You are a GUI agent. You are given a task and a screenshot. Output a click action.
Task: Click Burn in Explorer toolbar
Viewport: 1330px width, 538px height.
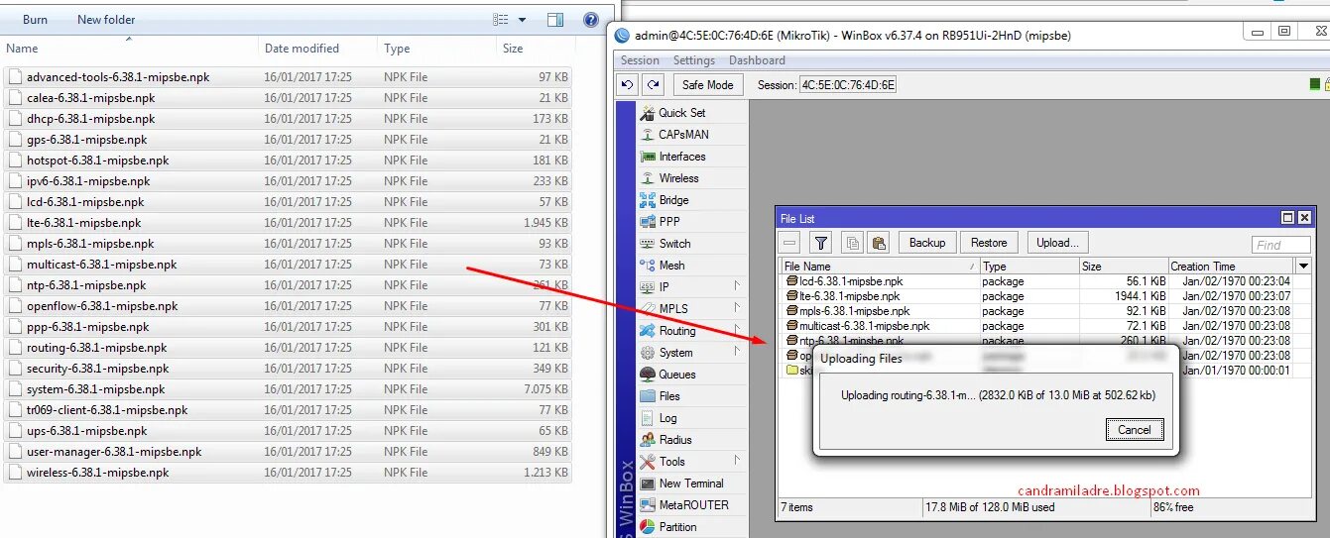click(35, 20)
